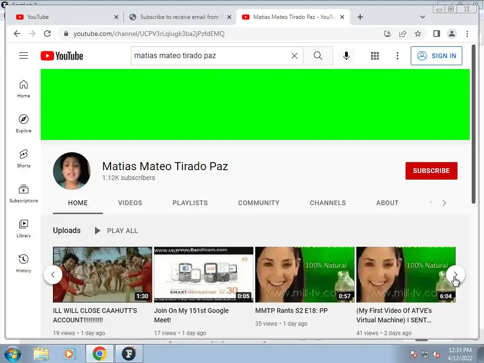Click the red SUBSCRIBE button
The image size is (484, 363).
[431, 171]
